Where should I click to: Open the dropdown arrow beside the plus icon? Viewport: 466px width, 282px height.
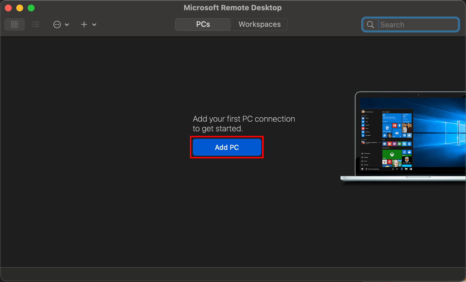point(94,24)
